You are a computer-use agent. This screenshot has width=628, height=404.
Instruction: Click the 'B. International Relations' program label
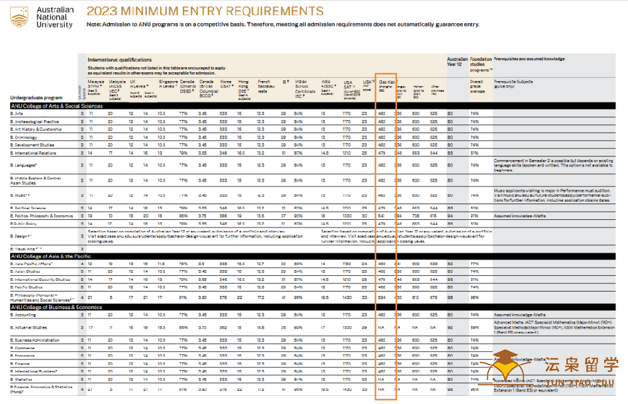(33, 153)
